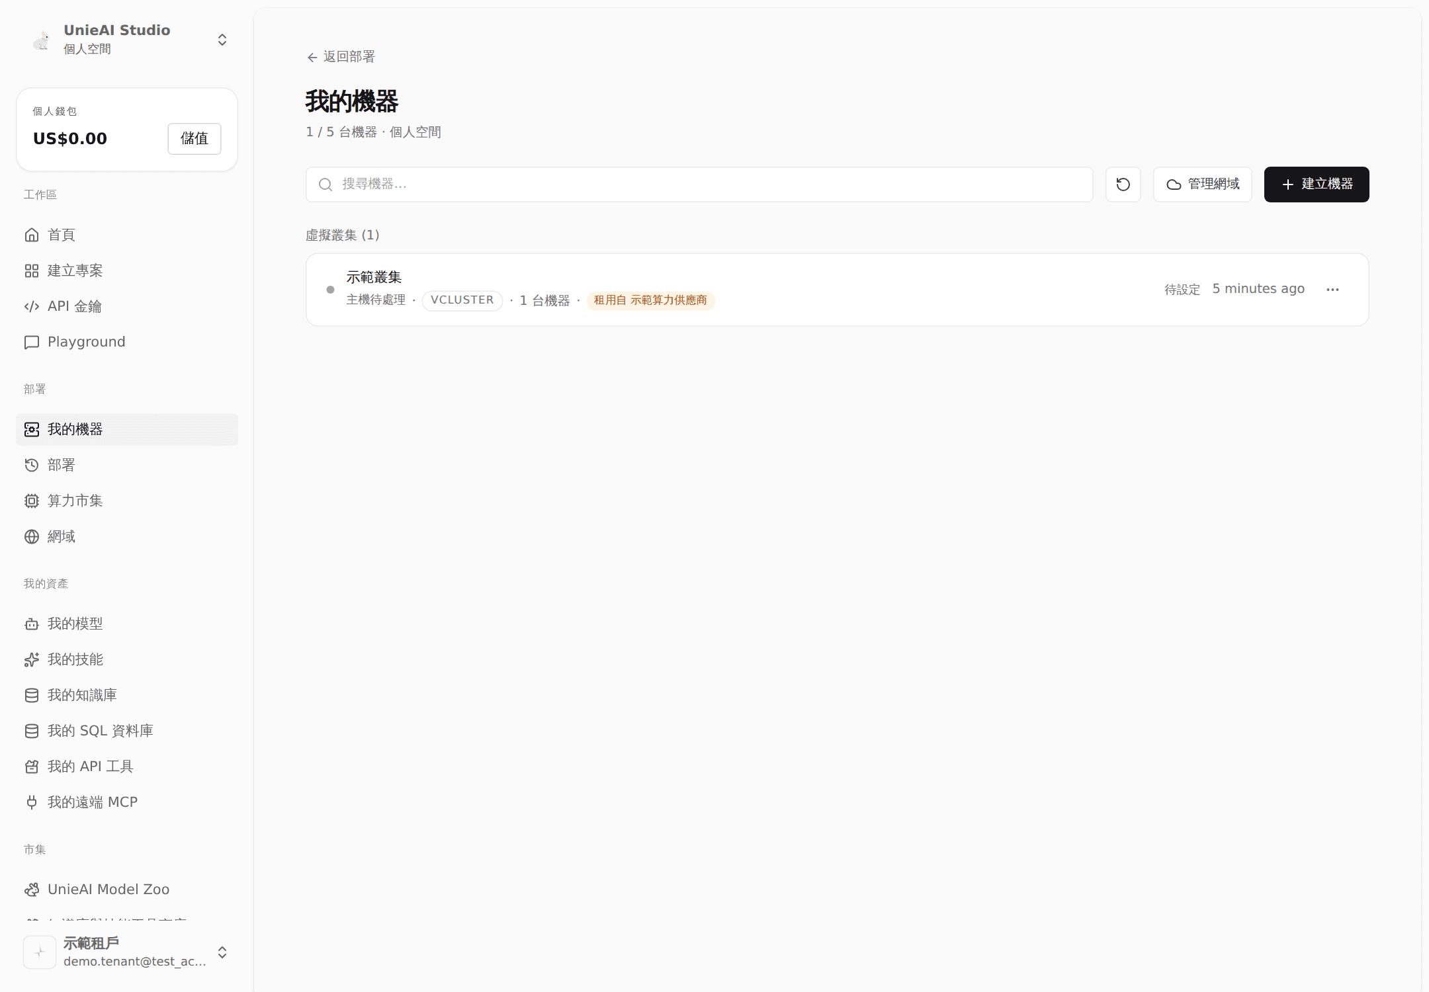Click the US$0.00 wallet balance
Image resolution: width=1429 pixels, height=992 pixels.
click(x=70, y=139)
